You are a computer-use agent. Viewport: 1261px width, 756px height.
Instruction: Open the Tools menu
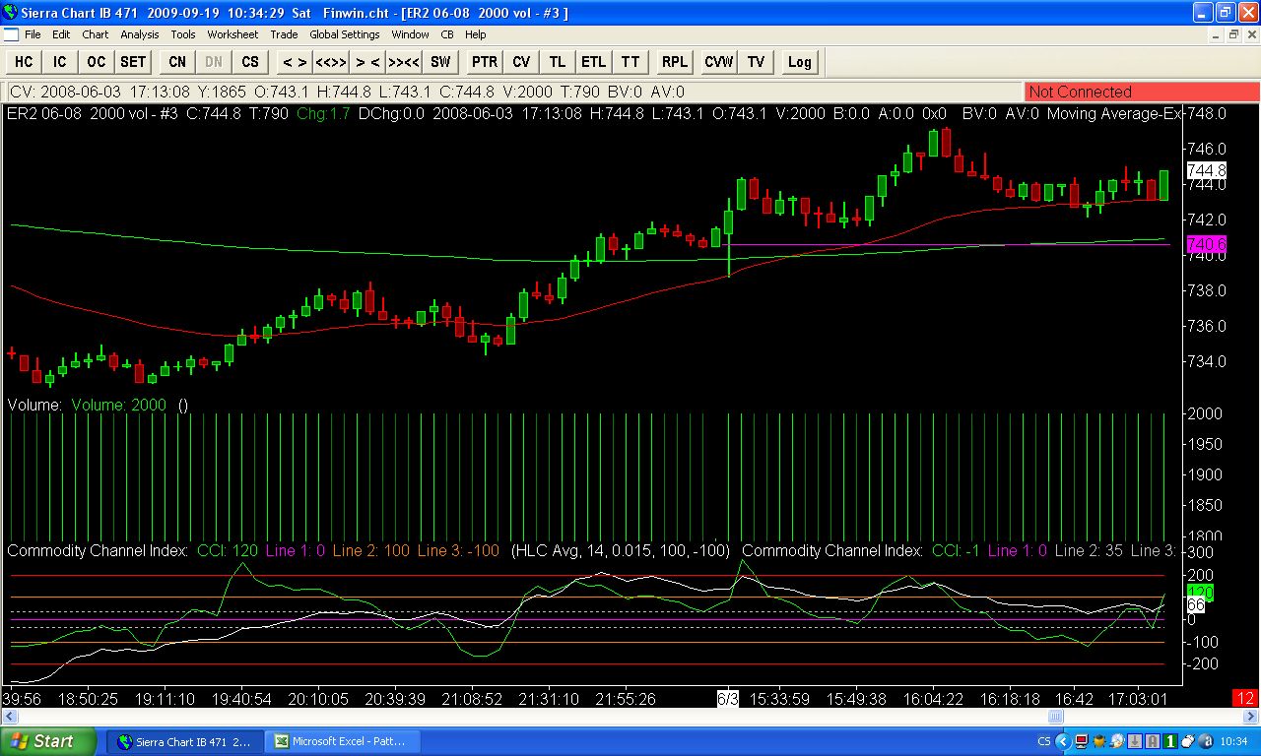click(183, 34)
